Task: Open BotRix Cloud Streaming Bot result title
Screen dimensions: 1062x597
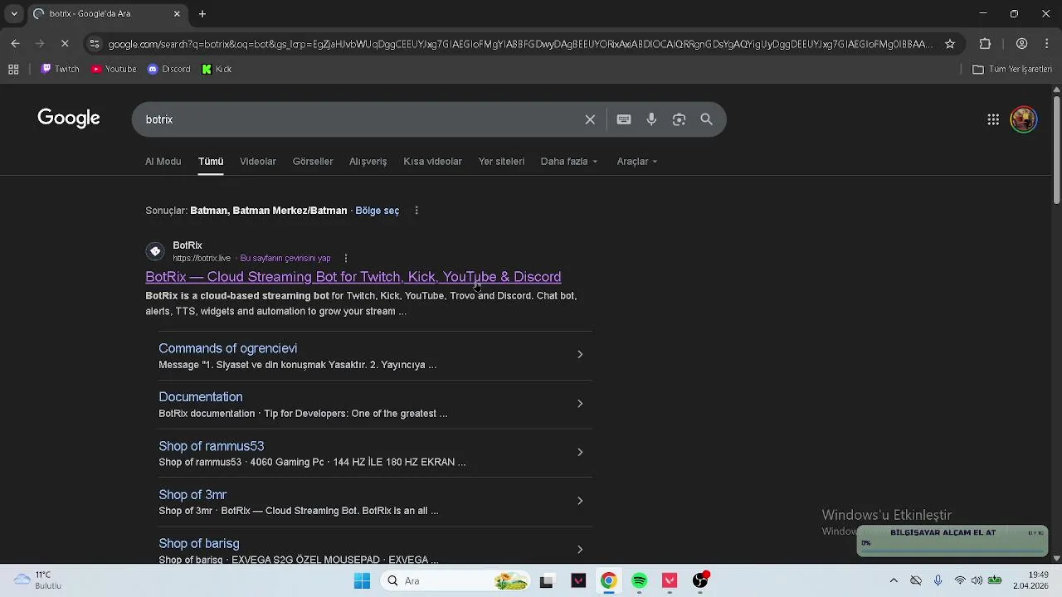Action: point(353,277)
